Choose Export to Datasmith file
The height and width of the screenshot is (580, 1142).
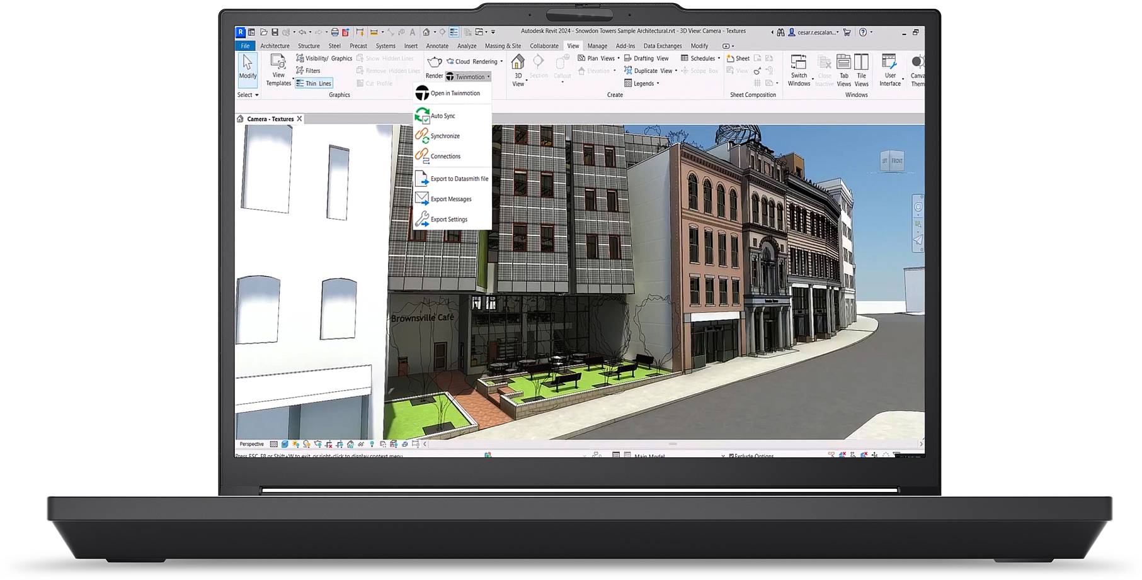tap(459, 179)
